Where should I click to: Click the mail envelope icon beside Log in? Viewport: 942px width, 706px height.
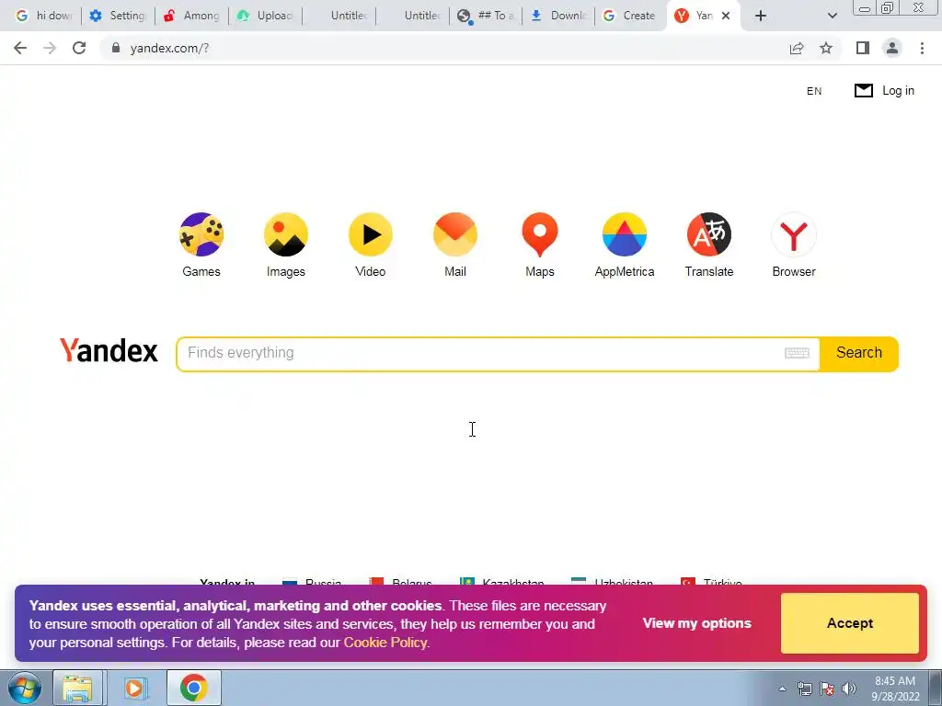(864, 91)
